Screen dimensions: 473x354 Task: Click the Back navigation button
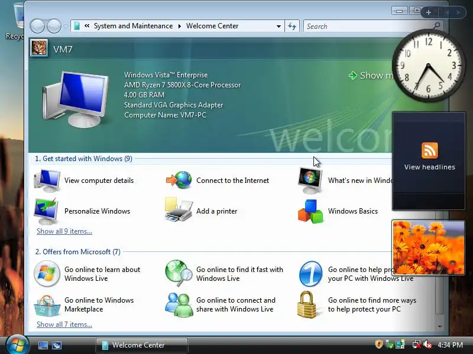37,26
